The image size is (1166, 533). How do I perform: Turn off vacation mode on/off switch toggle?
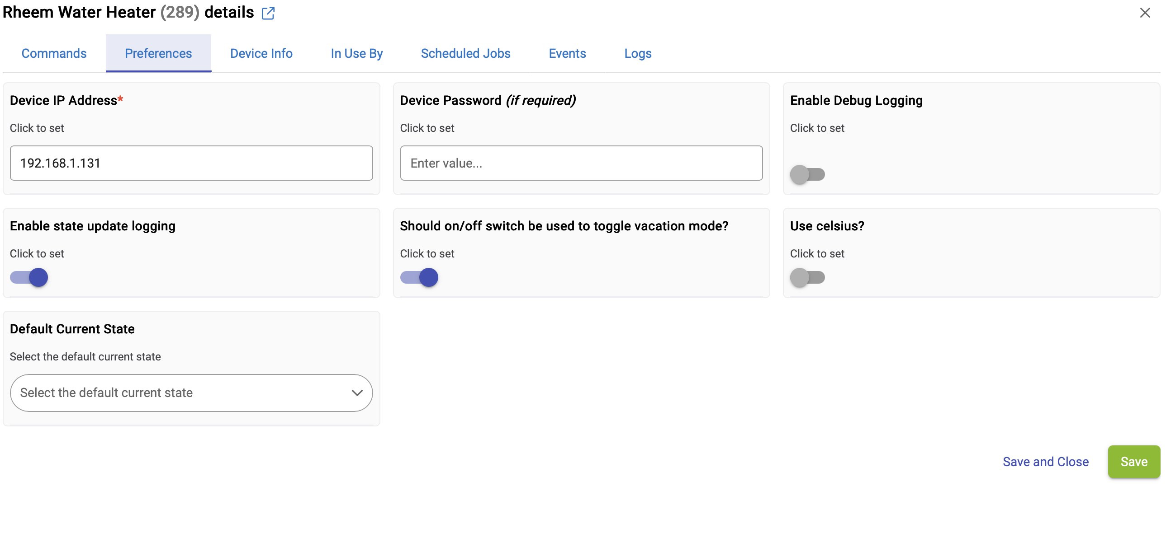[419, 278]
